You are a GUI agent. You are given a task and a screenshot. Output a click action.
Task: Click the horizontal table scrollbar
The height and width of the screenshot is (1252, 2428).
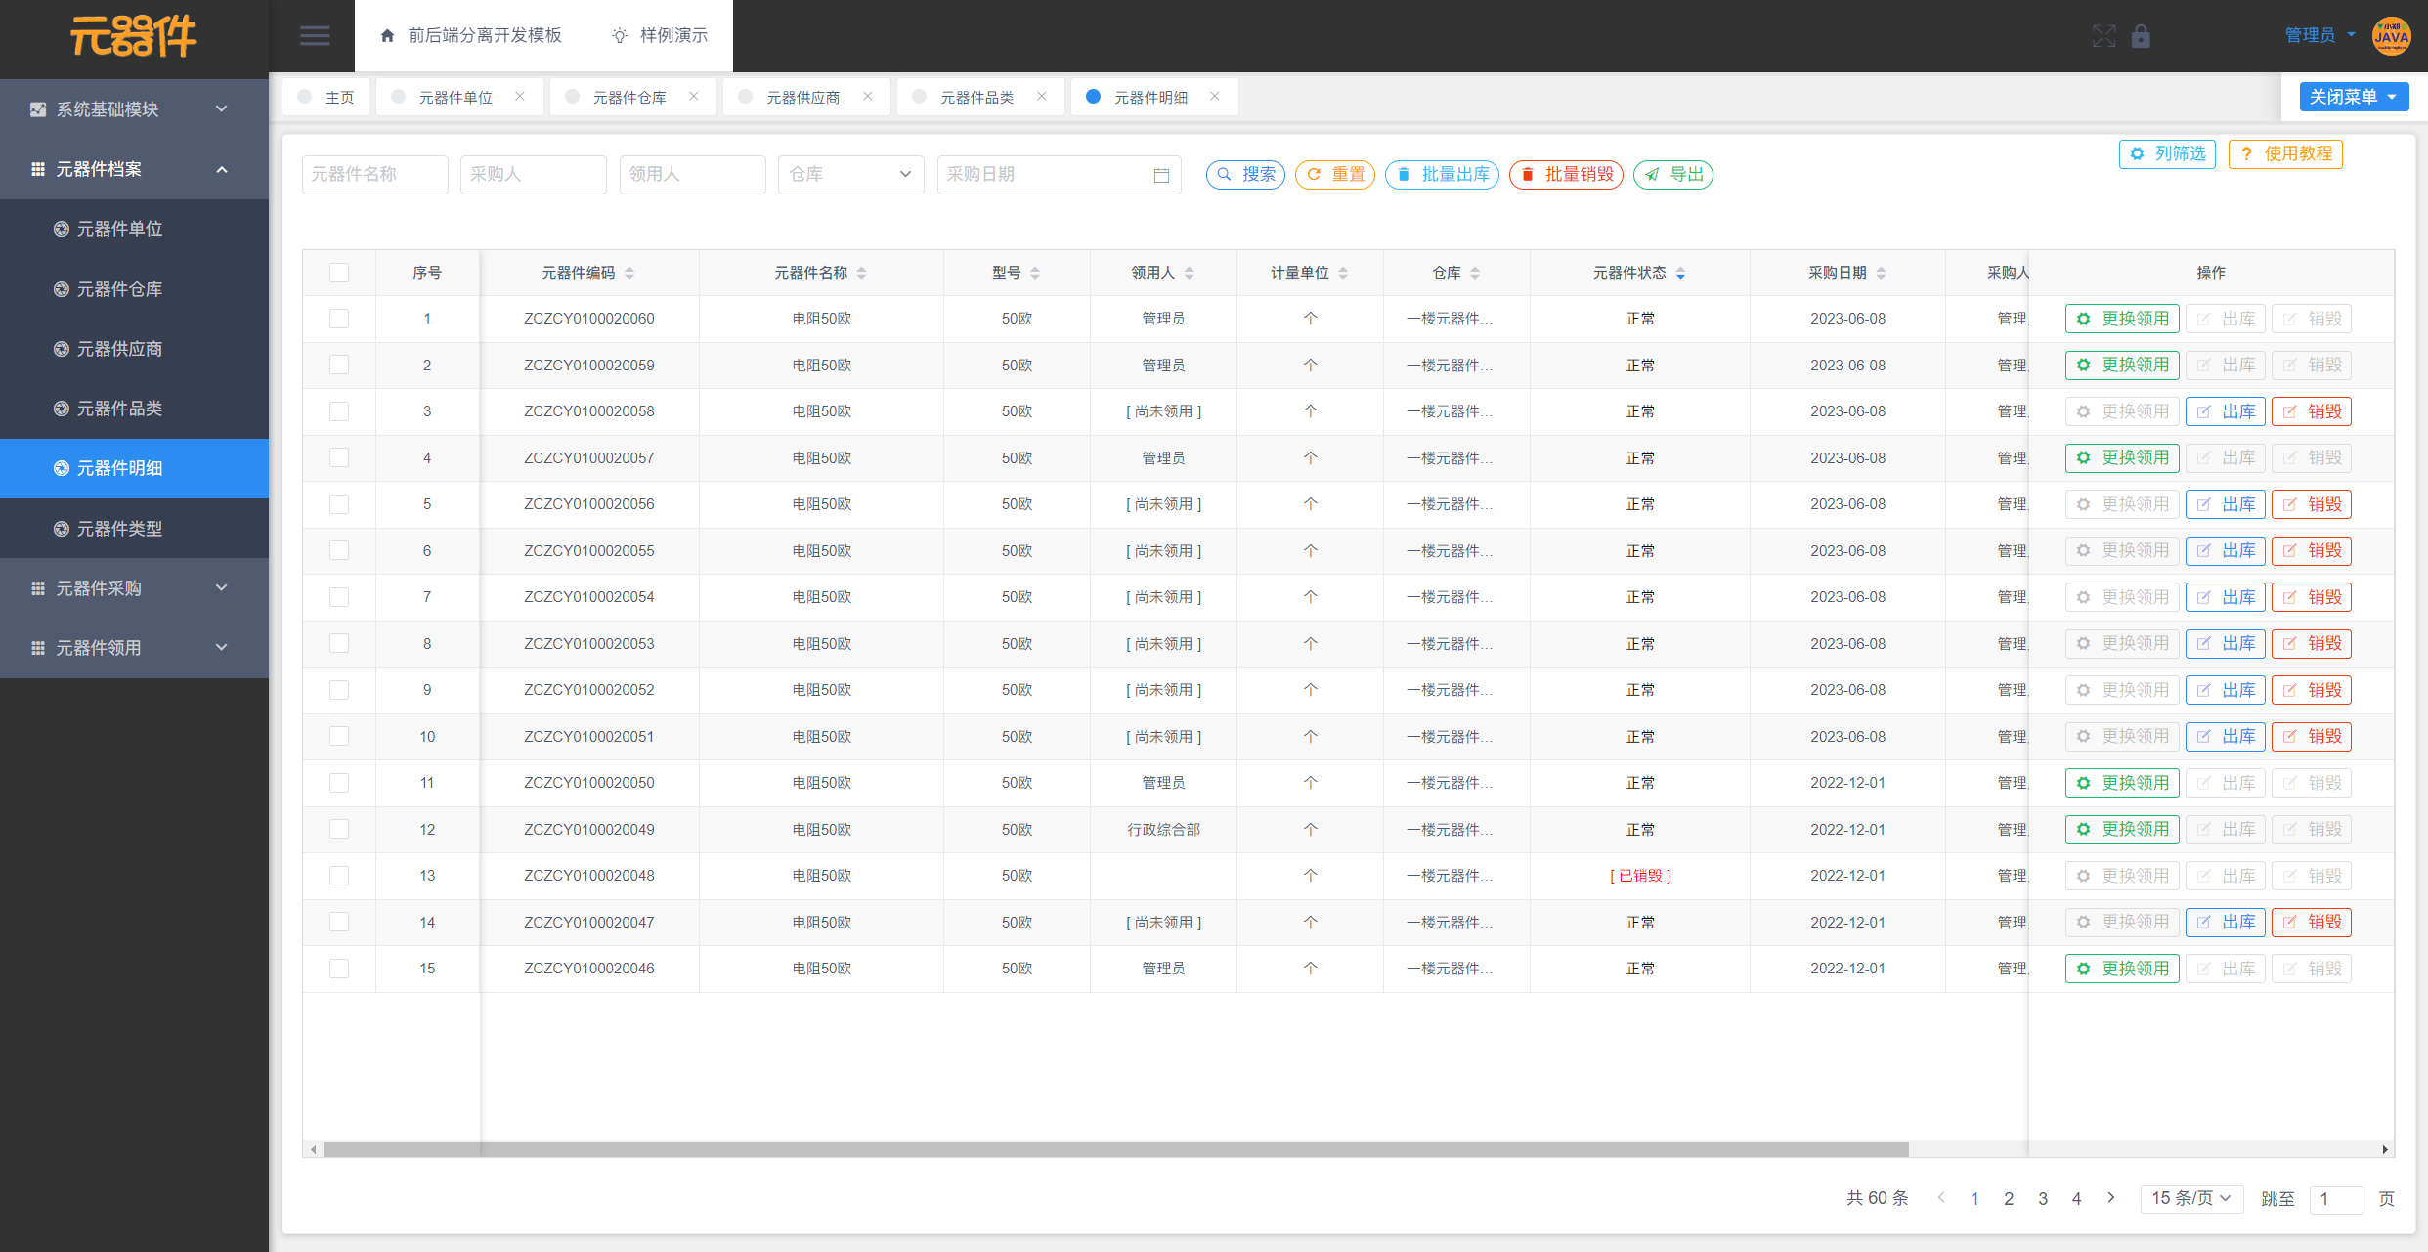pos(1114,1149)
